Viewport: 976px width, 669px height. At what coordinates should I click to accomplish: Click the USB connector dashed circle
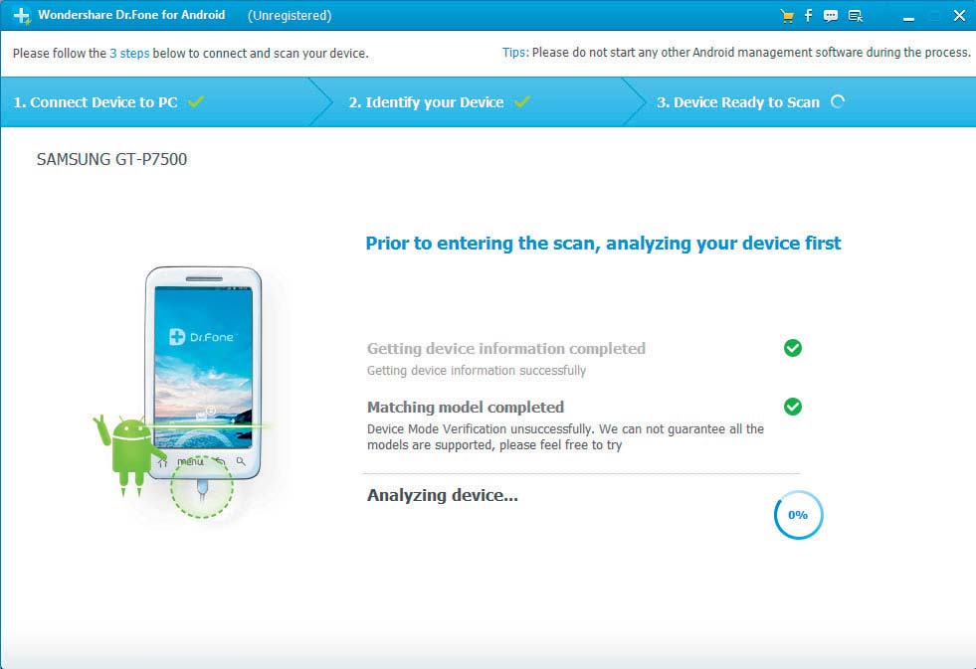click(x=202, y=488)
